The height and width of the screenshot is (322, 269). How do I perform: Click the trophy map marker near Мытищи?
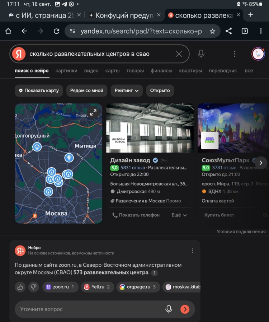coord(69,158)
